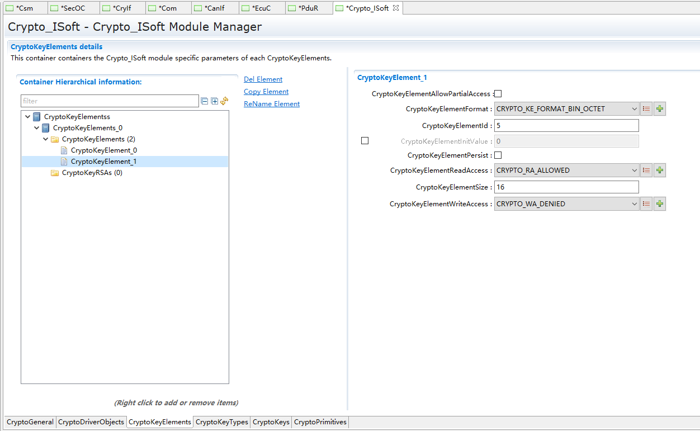
Task: Open the SecOC editor tab
Action: 72,8
